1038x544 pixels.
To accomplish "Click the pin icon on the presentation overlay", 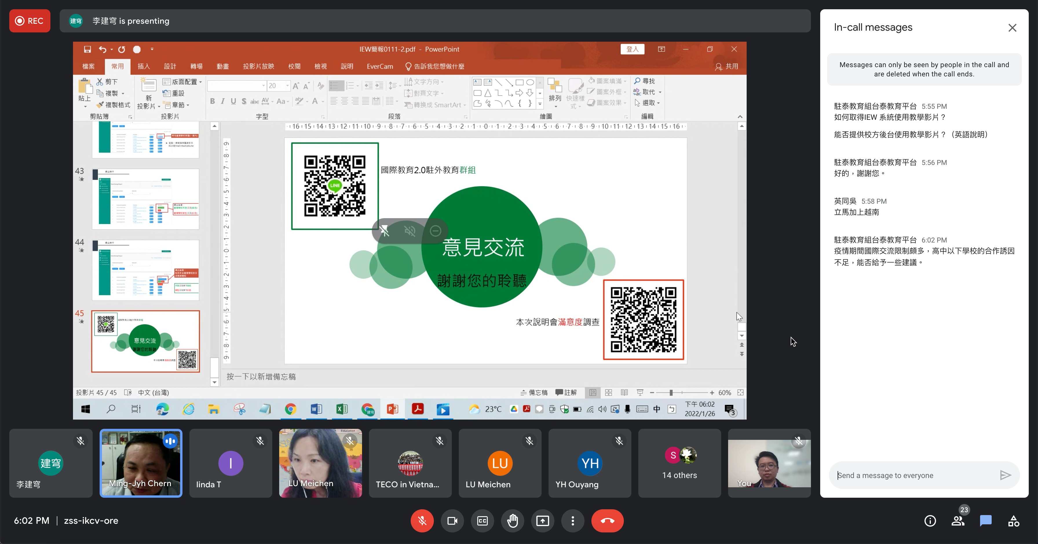I will 384,231.
